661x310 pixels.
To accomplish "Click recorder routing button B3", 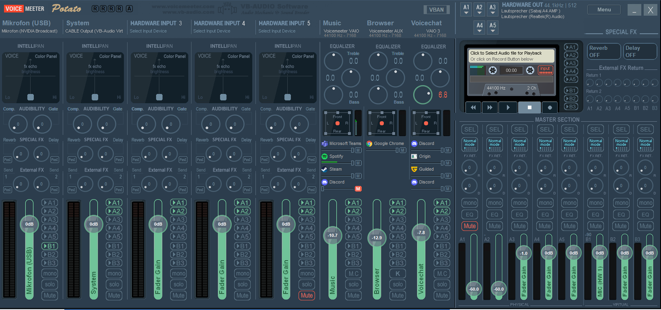I will (x=571, y=106).
